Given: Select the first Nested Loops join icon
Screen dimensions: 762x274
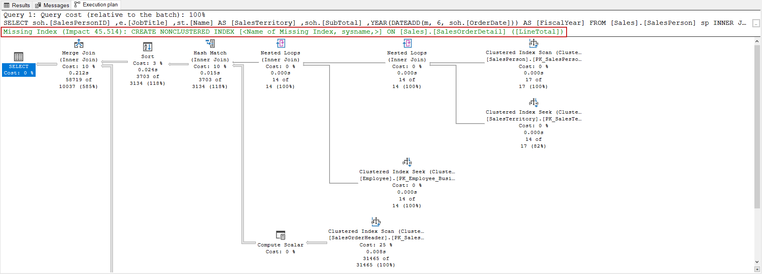Looking at the screenshot, I should click(x=281, y=43).
